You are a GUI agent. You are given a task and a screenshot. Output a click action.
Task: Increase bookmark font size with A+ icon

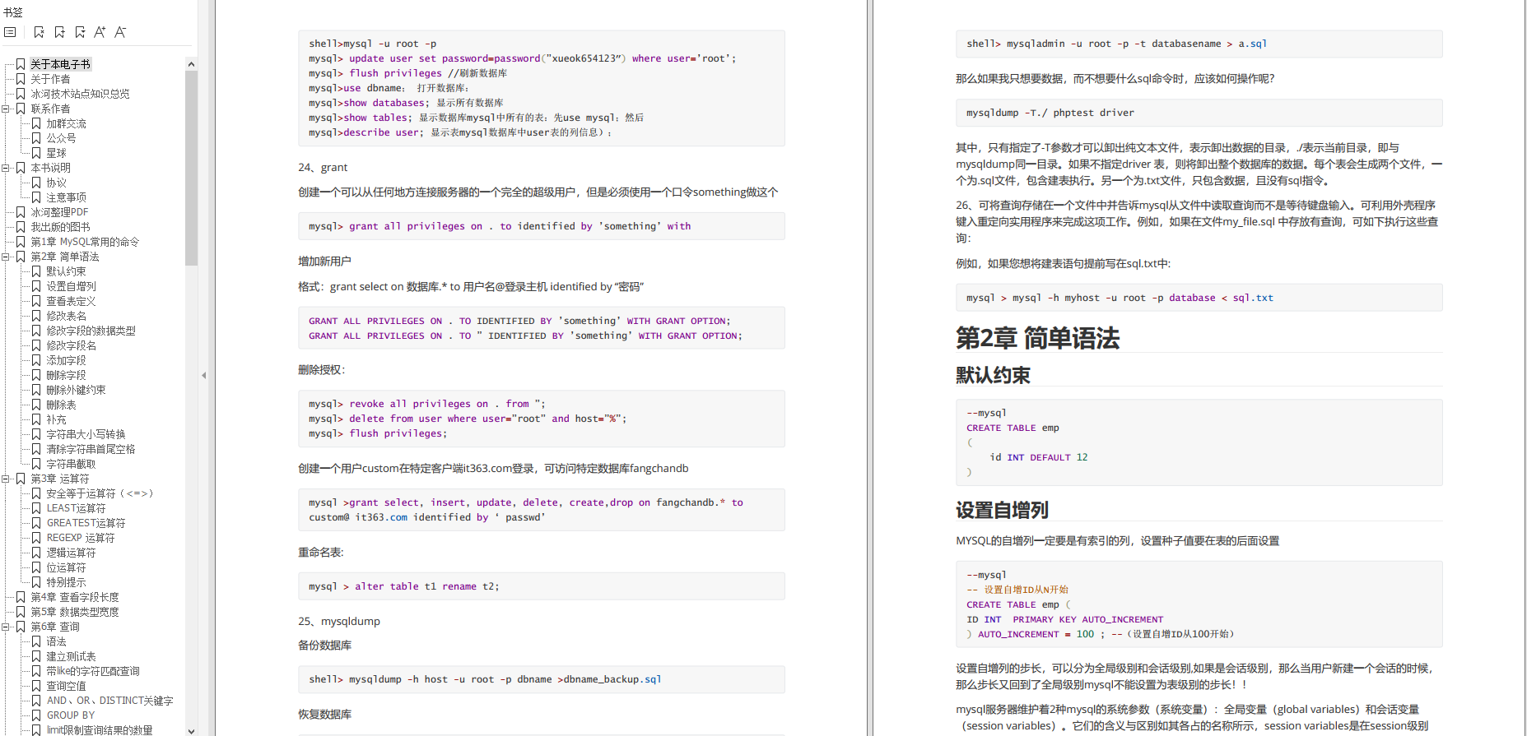tap(100, 32)
